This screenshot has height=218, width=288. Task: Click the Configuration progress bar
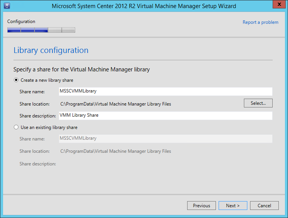(41, 30)
